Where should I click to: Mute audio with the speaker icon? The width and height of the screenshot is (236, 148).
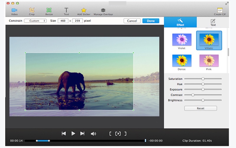93,134
